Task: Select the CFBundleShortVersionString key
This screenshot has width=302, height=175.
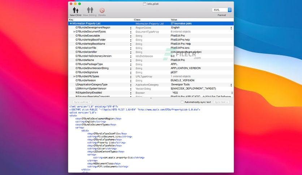Action: click(92, 68)
